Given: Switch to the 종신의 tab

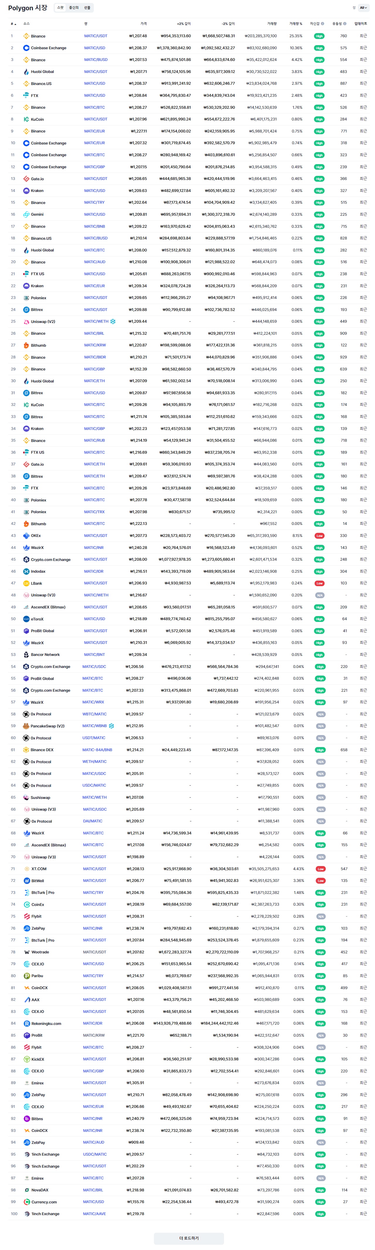Looking at the screenshot, I should (74, 8).
